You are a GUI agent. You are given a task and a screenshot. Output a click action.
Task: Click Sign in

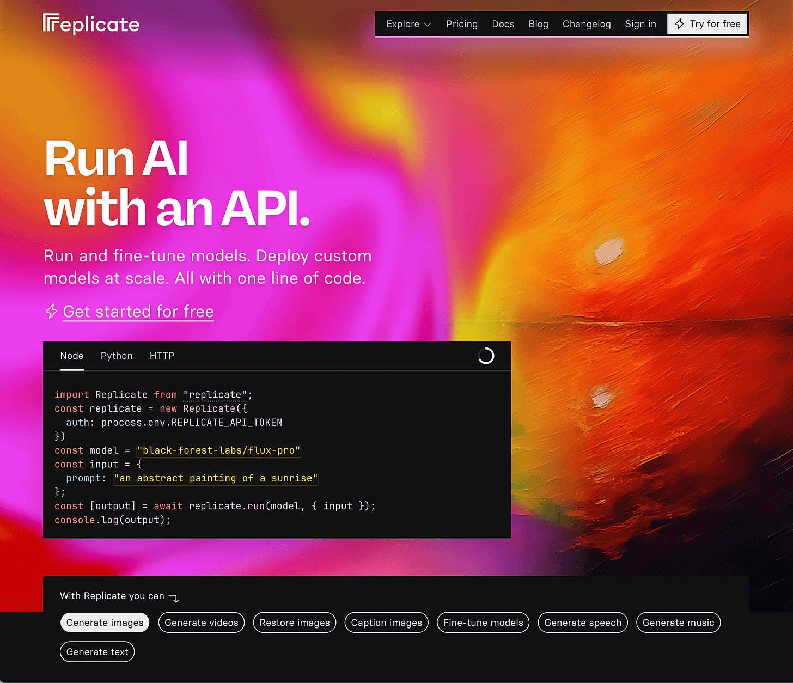[640, 24]
